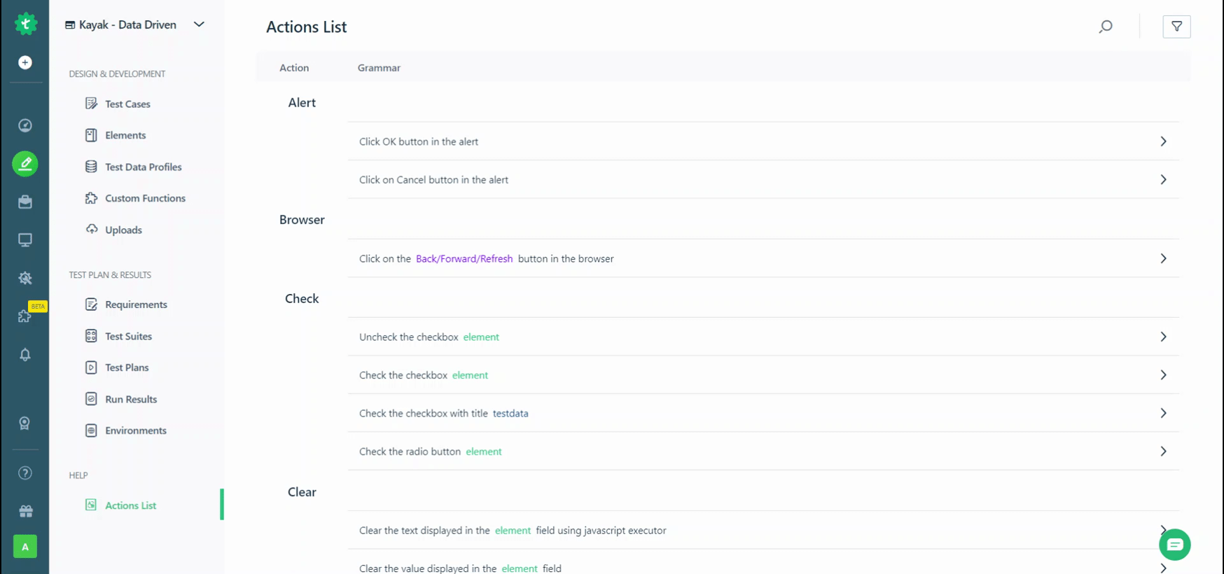Select the green pencil develop icon
This screenshot has width=1224, height=574.
coord(25,164)
